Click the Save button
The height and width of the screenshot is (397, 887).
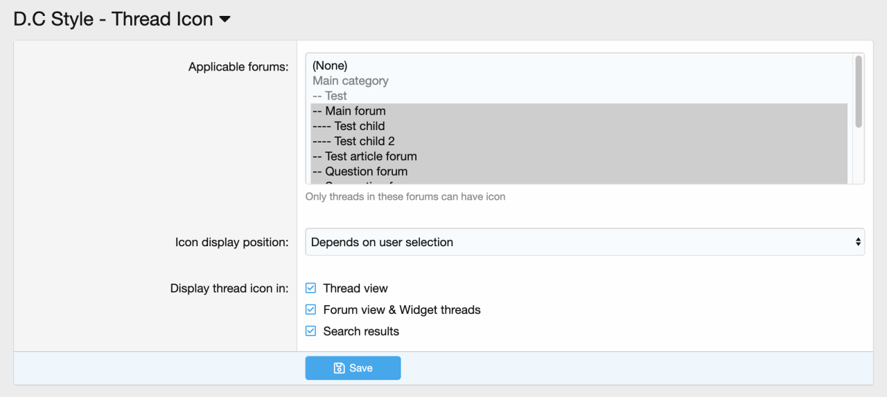(353, 368)
